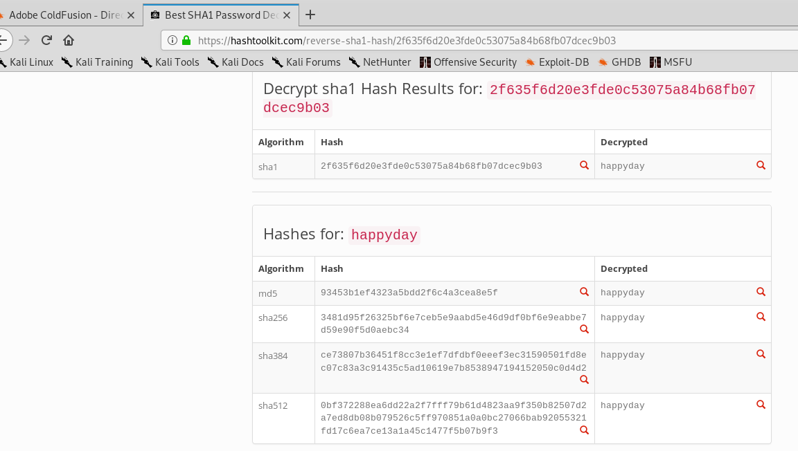The height and width of the screenshot is (451, 798).
Task: Open the Exploit-DB bookmark
Action: [x=558, y=62]
